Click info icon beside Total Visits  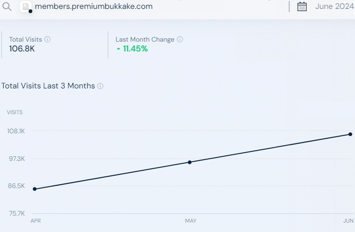click(47, 39)
